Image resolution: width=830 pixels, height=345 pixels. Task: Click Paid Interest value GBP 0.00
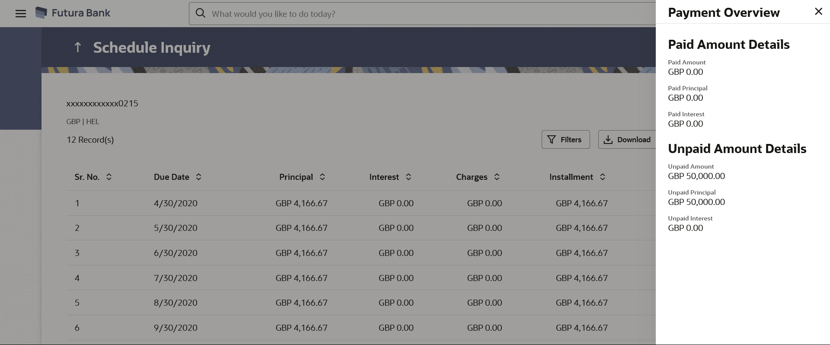686,124
